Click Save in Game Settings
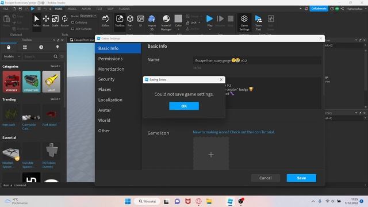Screen dimensions: 368x207 coord(301,178)
